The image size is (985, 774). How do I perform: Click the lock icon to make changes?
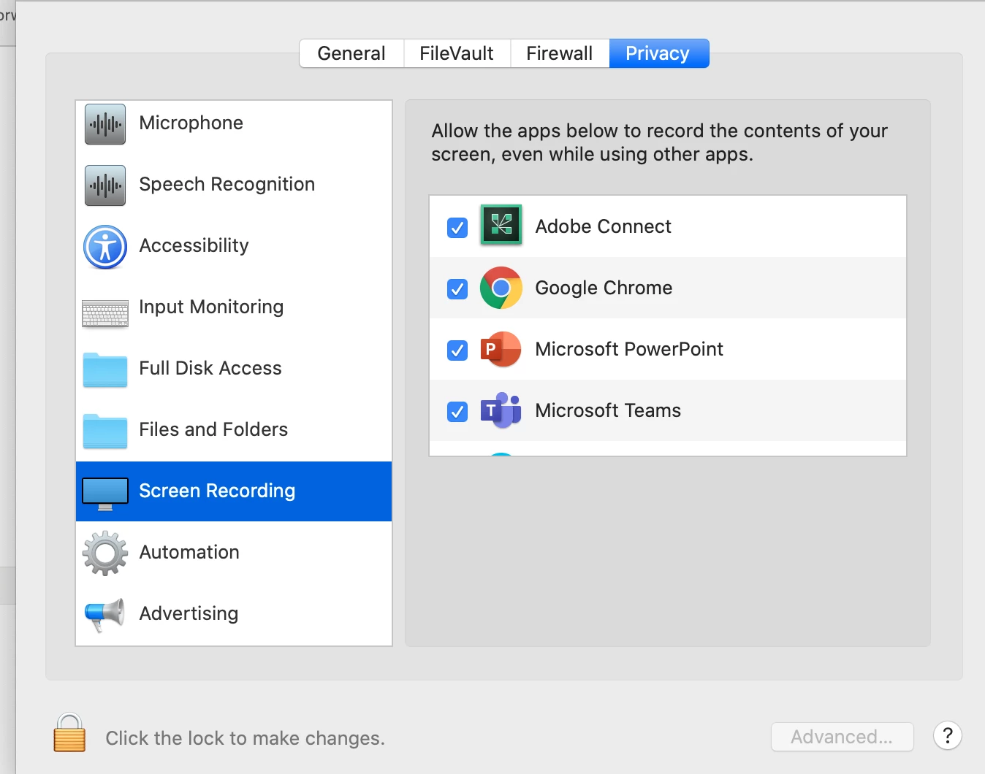point(69,732)
